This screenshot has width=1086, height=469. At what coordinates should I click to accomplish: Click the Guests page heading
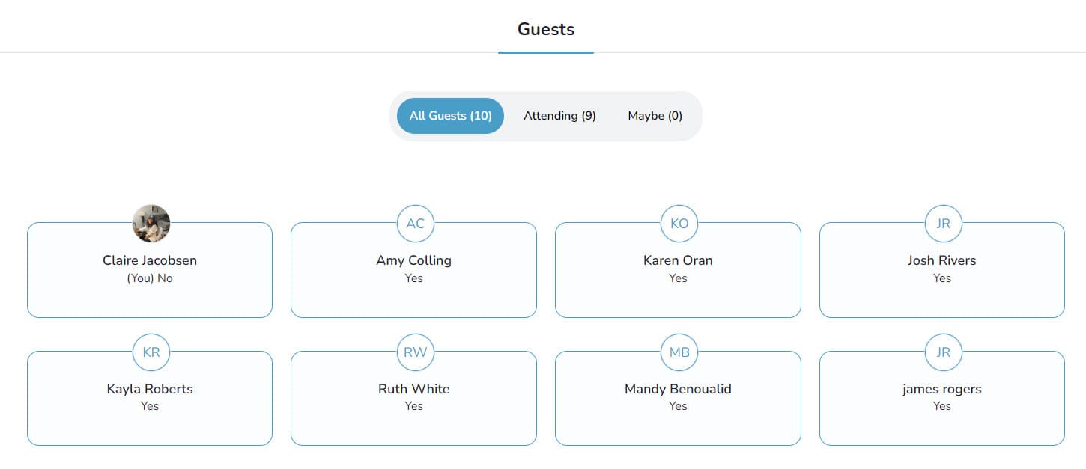pyautogui.click(x=545, y=29)
